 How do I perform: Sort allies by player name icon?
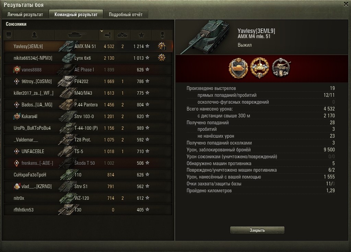click(x=34, y=35)
